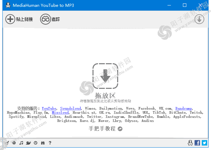
Task: Click the Audius service text
Action: (148, 121)
